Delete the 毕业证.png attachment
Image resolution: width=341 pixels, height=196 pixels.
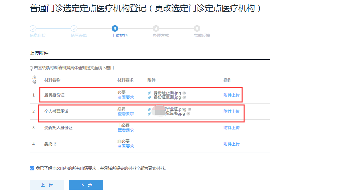pyautogui.click(x=190, y=109)
